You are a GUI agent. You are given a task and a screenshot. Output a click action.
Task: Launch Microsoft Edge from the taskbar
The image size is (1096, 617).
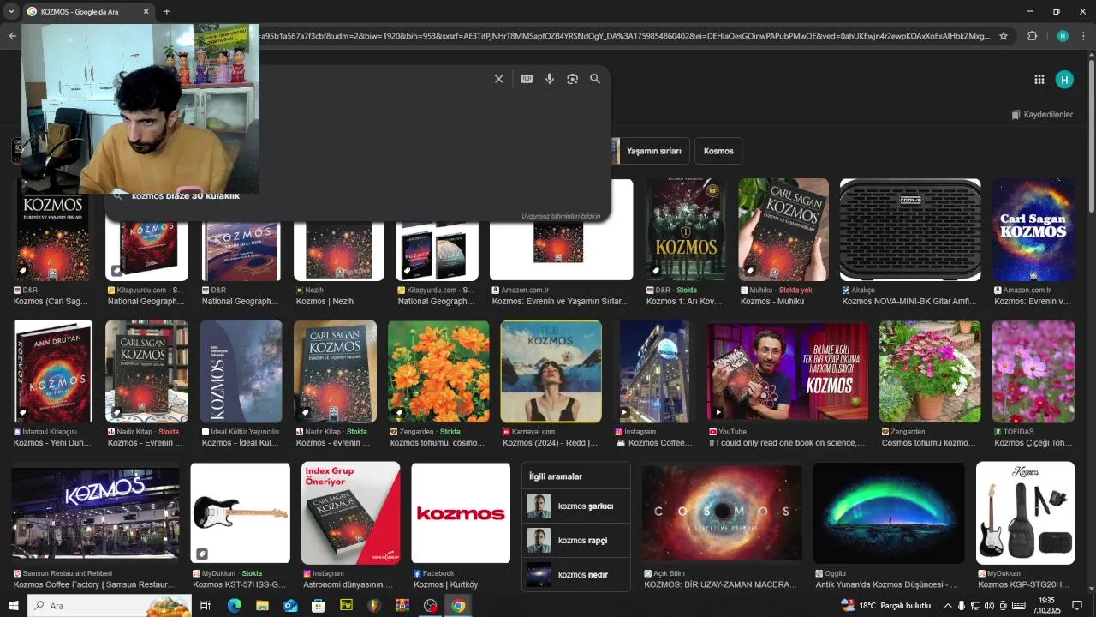(x=234, y=605)
